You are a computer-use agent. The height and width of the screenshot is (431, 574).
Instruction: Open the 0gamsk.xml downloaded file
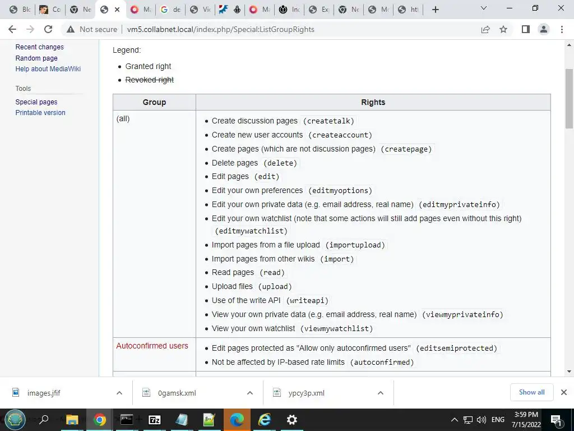pos(177,393)
